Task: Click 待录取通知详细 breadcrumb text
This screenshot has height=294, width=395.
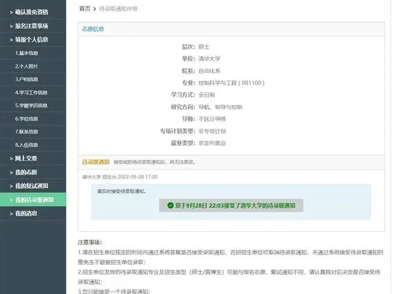Action: pyautogui.click(x=118, y=9)
